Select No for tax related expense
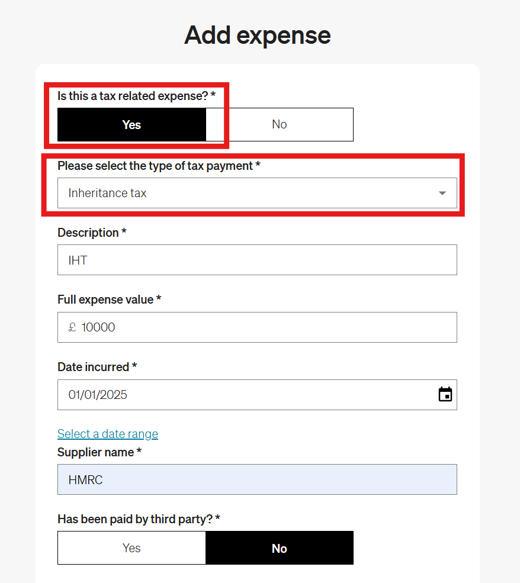Screen dimensions: 520x583 tap(279, 125)
